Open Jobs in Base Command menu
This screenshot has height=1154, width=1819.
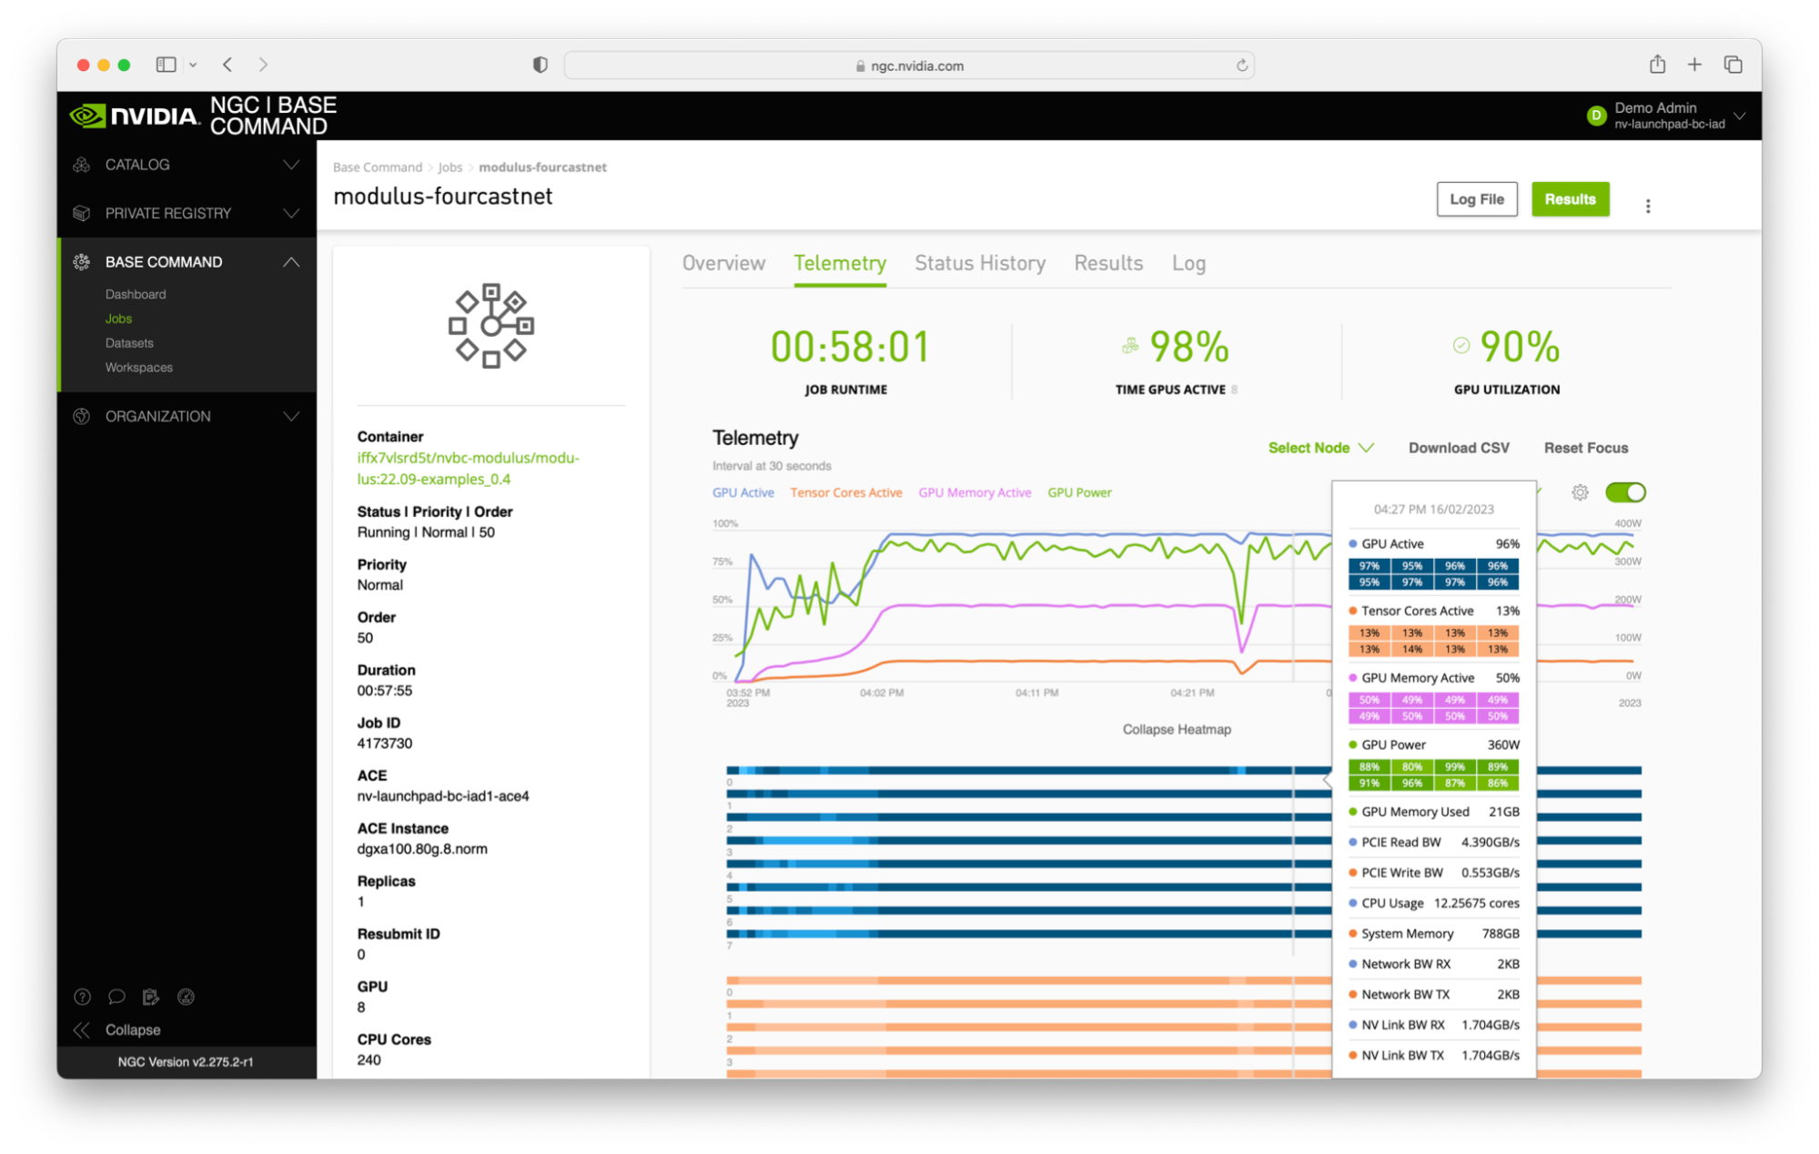click(118, 319)
